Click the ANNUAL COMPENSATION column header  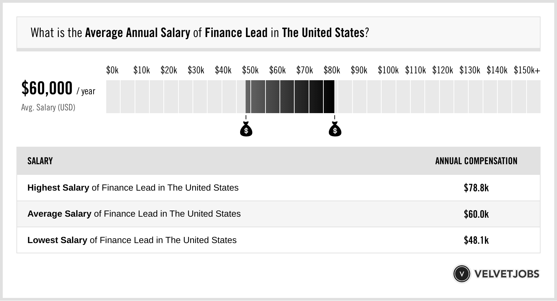click(x=476, y=161)
